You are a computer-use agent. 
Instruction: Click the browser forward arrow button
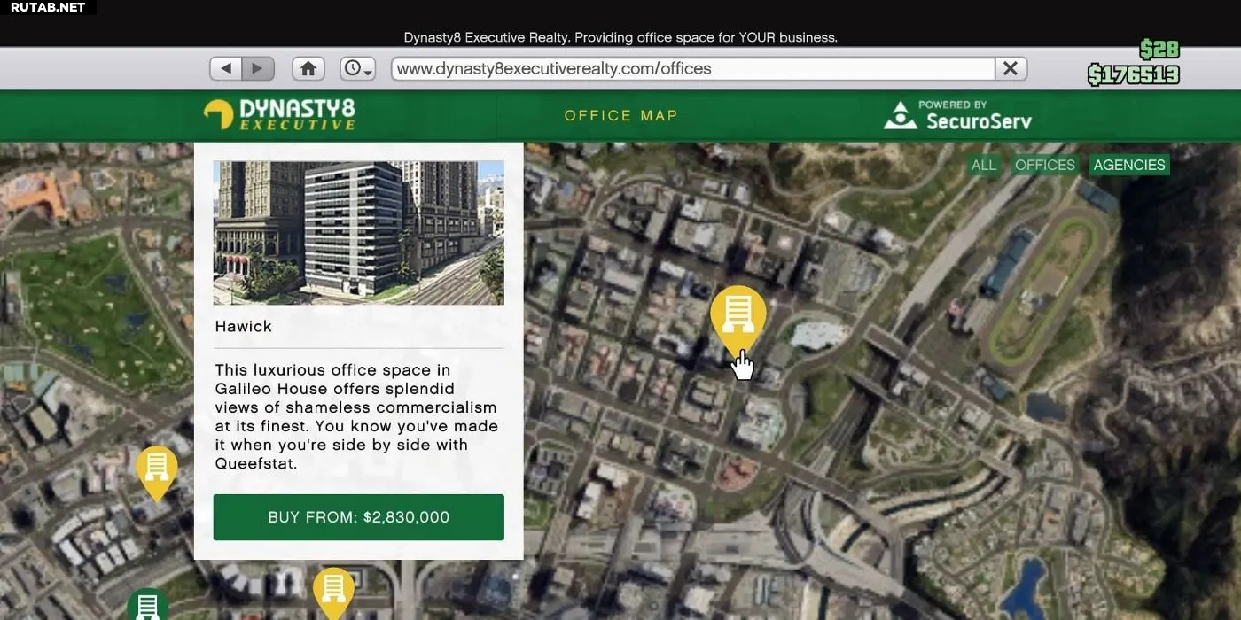click(258, 68)
